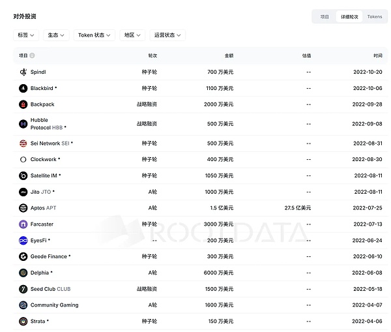Open the EyesFi project link
This screenshot has height=332, width=391.
tap(38, 241)
